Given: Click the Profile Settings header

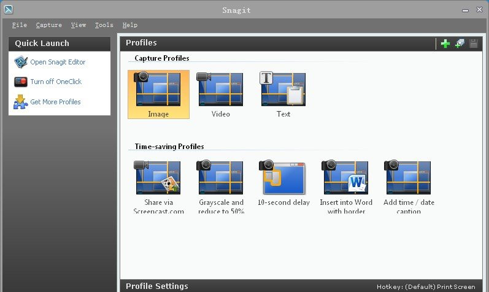Looking at the screenshot, I should coord(157,286).
